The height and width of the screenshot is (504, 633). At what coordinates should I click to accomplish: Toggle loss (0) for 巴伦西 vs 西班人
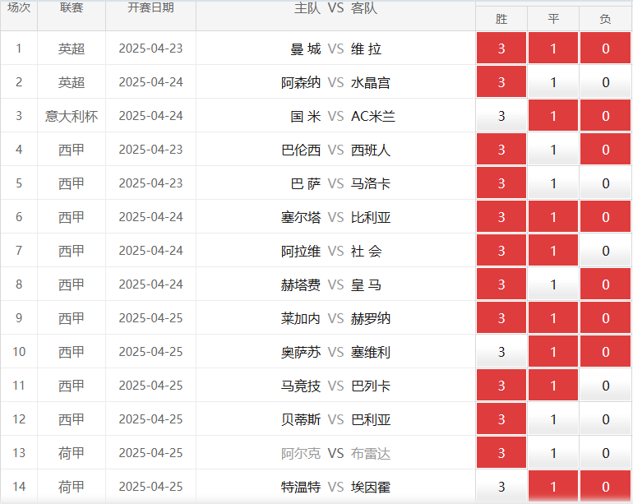(605, 150)
